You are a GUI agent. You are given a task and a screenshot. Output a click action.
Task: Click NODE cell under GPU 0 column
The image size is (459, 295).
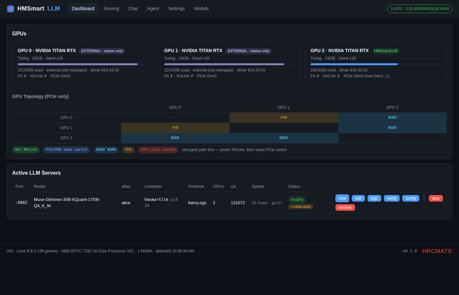(x=175, y=138)
